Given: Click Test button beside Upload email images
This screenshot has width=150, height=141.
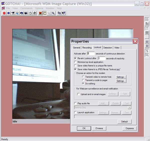Looking at the screenshot, I should coord(125,94).
